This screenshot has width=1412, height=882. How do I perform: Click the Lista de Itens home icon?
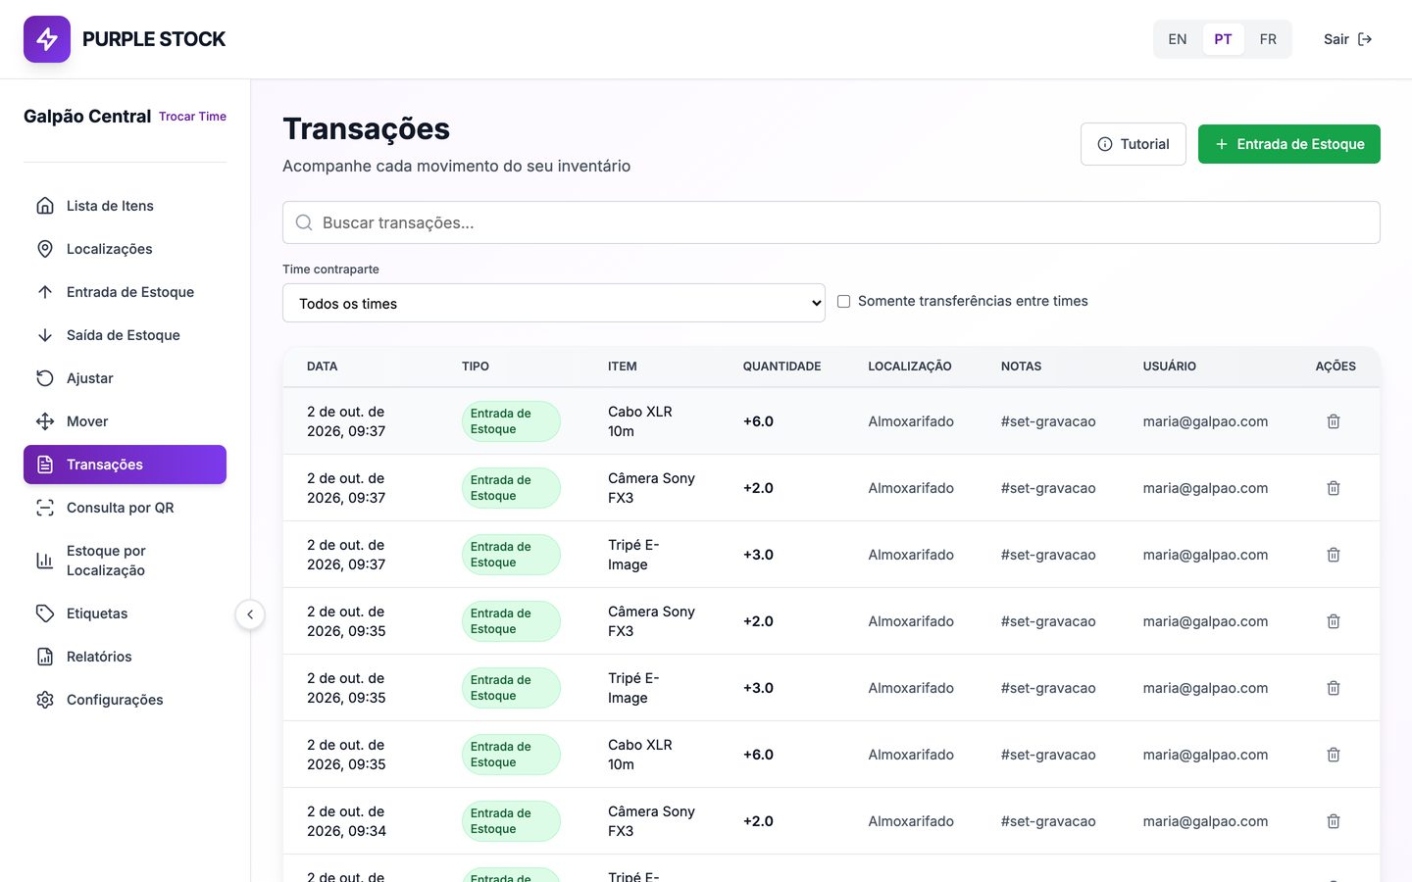(x=45, y=206)
